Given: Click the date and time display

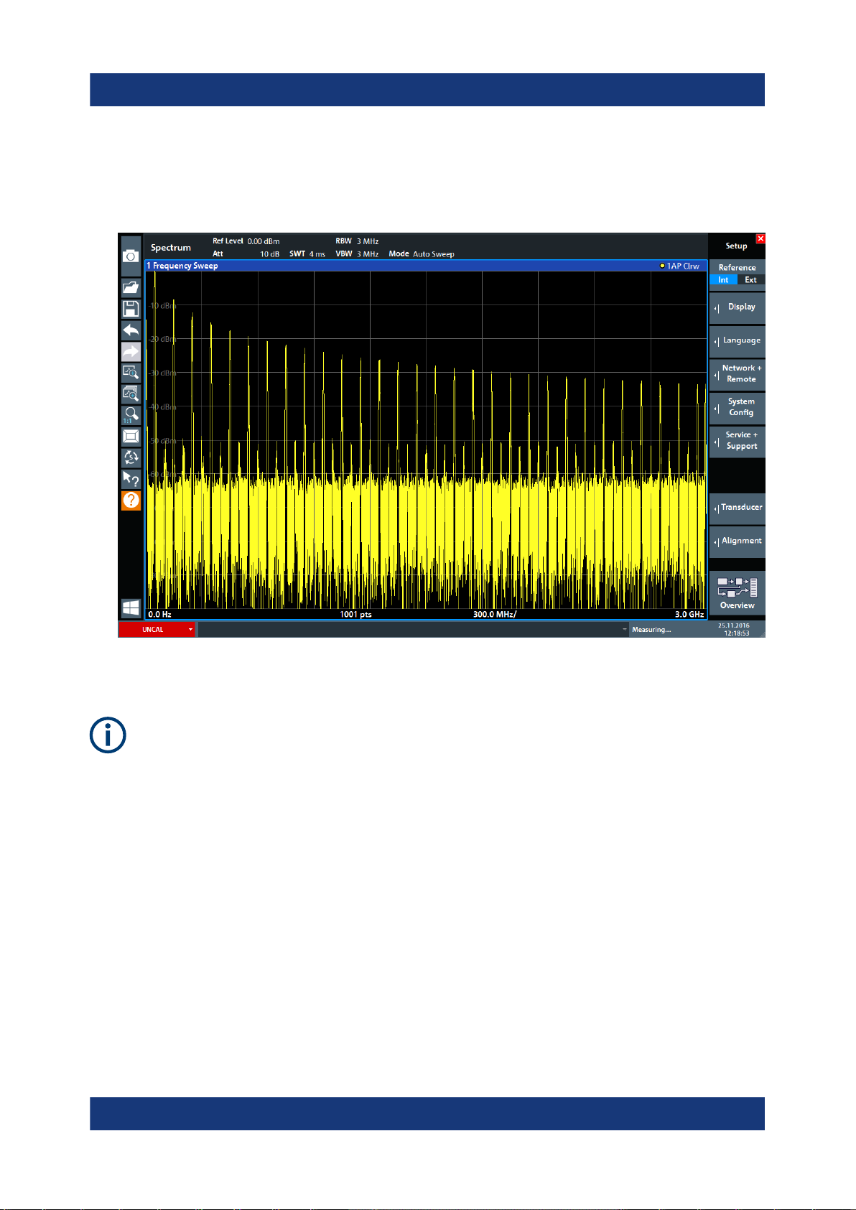Looking at the screenshot, I should 734,630.
